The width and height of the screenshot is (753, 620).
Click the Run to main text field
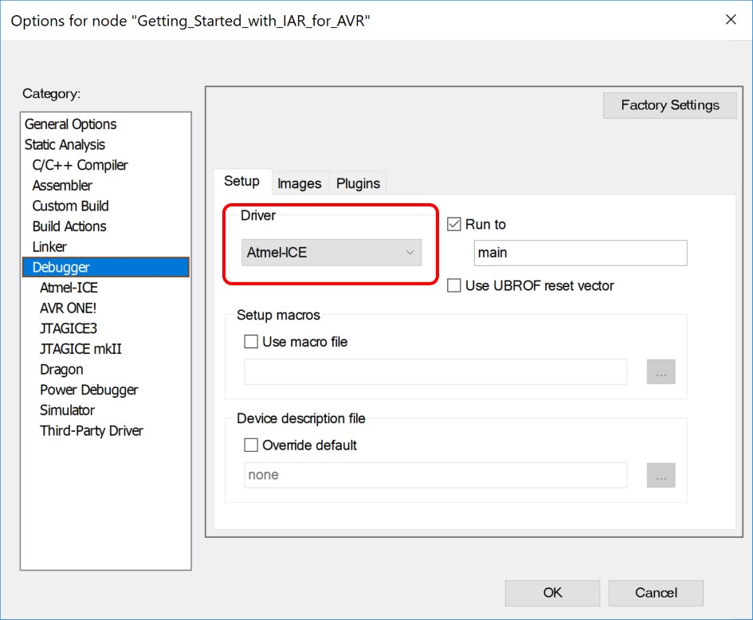tap(579, 253)
